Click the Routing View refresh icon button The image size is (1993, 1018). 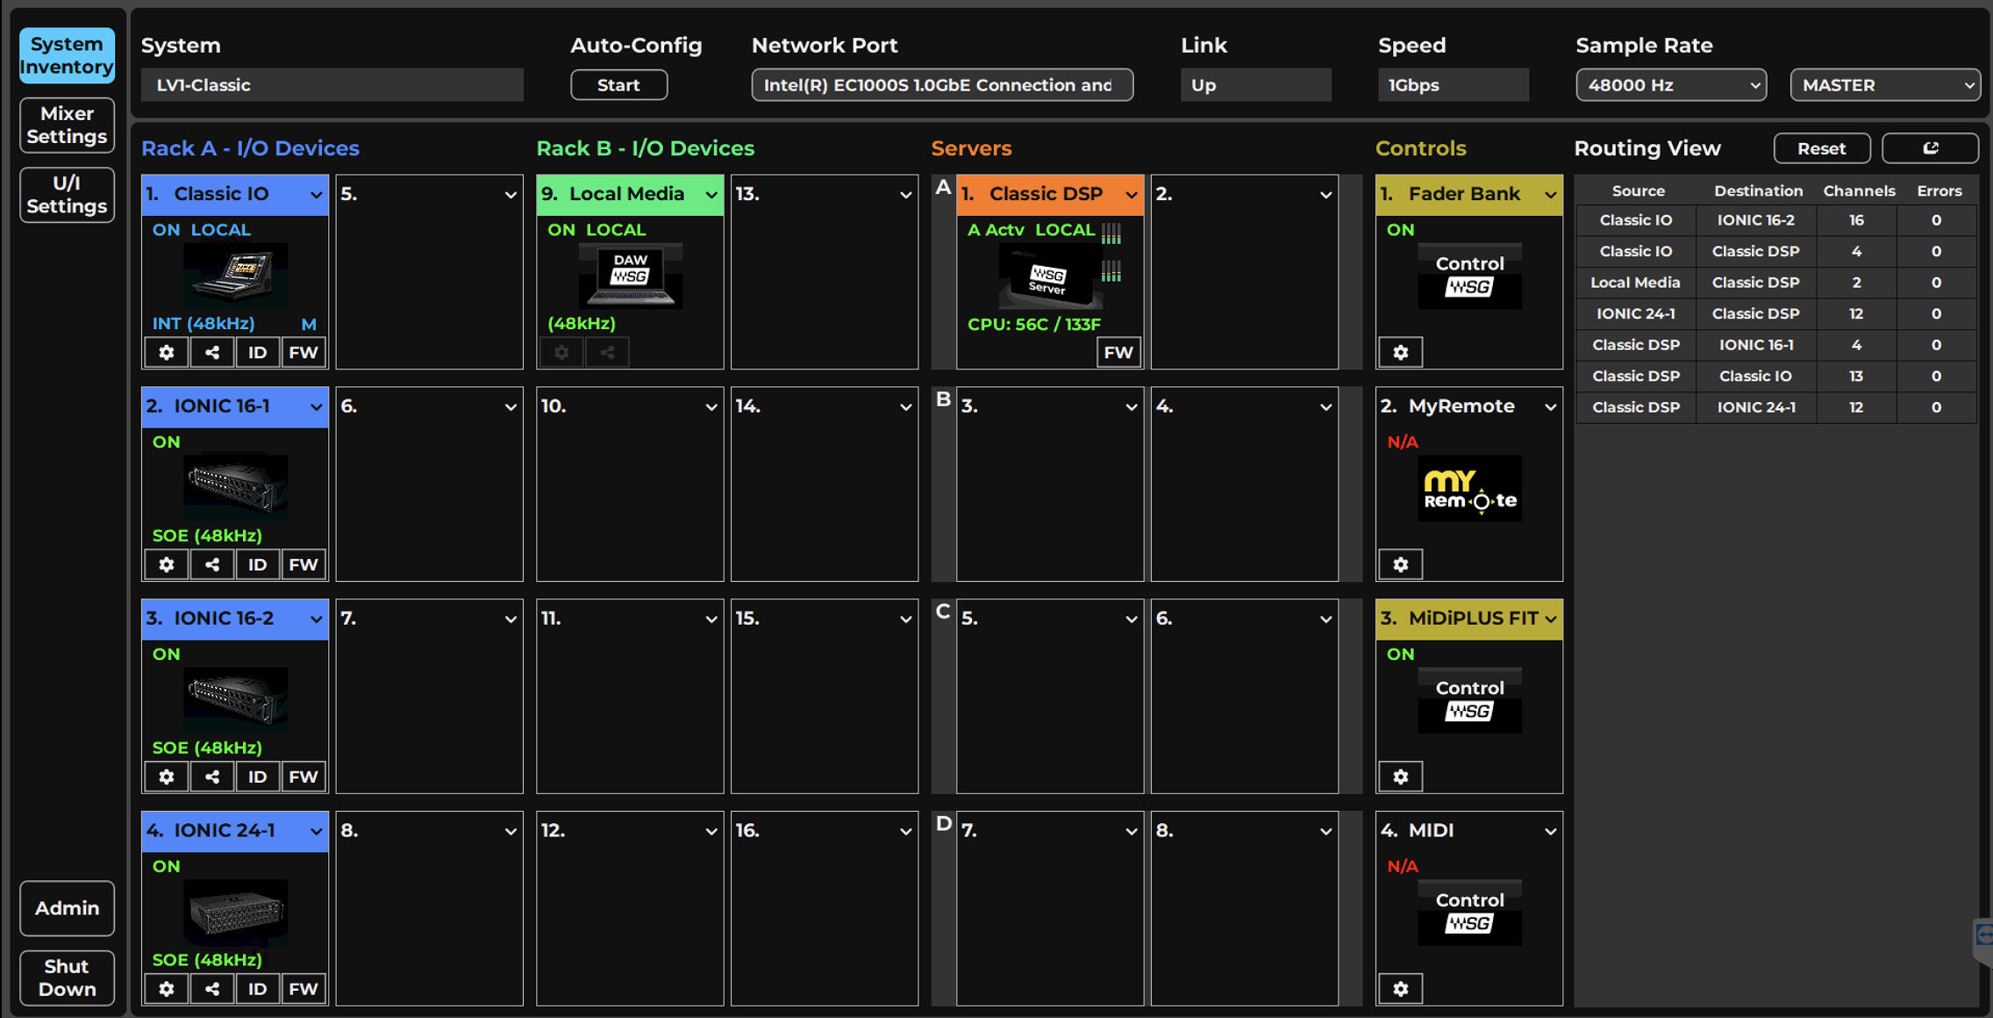click(1930, 148)
